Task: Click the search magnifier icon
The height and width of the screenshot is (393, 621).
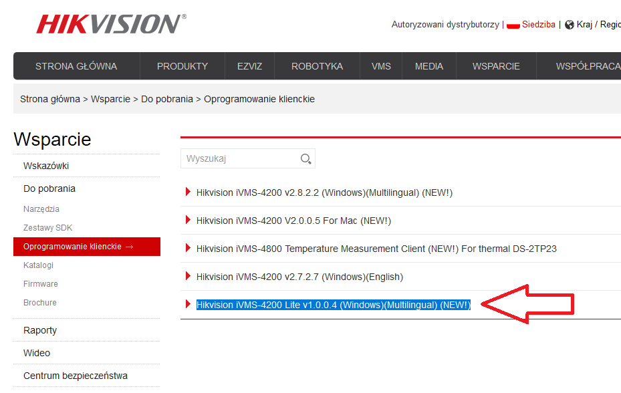Action: click(x=305, y=159)
